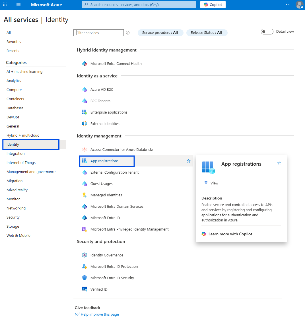Image resolution: width=305 pixels, height=329 pixels.
Task: Click the Microsoft Entra ID icon
Action: pyautogui.click(x=84, y=218)
